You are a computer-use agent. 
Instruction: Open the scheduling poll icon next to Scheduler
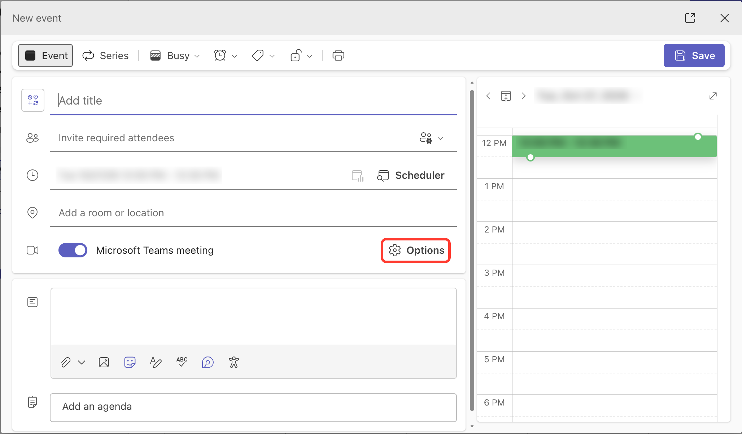(x=358, y=176)
